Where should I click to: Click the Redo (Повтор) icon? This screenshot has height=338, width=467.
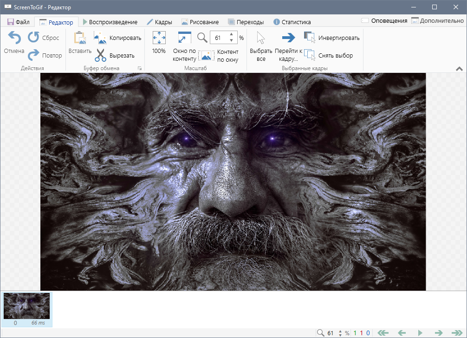pyautogui.click(x=33, y=55)
